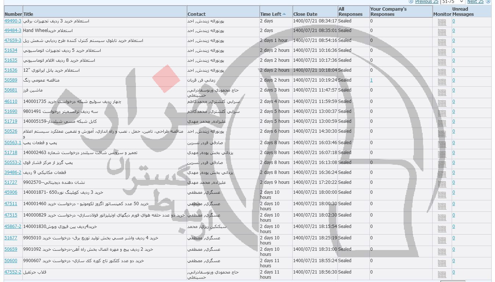This screenshot has width=495, height=282.
Task: Open negotiation number 45867-2
Action: [x=13, y=226]
